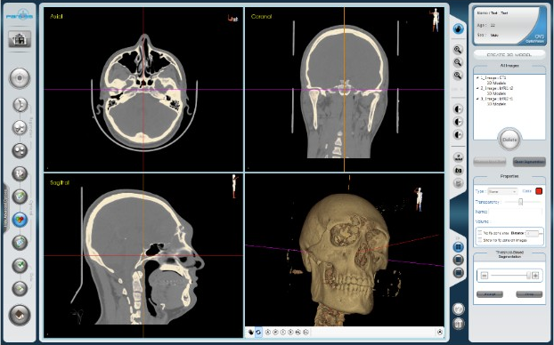
Task: Click the middle half-circle contrast icon
Action: 458,122
